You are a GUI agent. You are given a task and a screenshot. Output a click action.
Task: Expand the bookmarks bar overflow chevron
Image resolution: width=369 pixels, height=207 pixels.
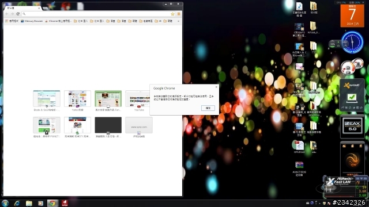(178, 21)
